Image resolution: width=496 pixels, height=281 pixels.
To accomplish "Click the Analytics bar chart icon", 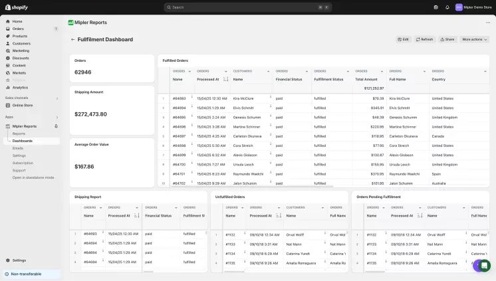I will coord(8,88).
